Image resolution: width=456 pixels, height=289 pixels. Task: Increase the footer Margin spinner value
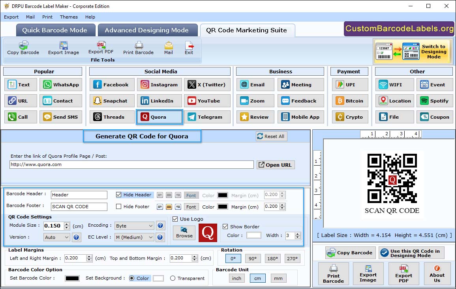click(x=282, y=205)
